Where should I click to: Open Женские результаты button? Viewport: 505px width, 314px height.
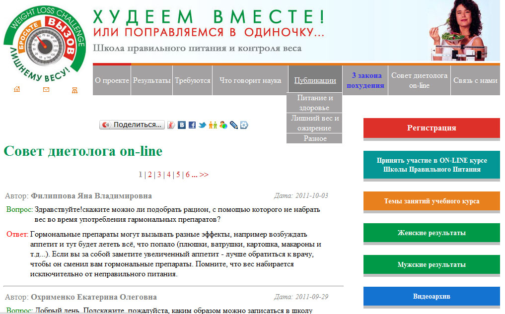pyautogui.click(x=432, y=233)
